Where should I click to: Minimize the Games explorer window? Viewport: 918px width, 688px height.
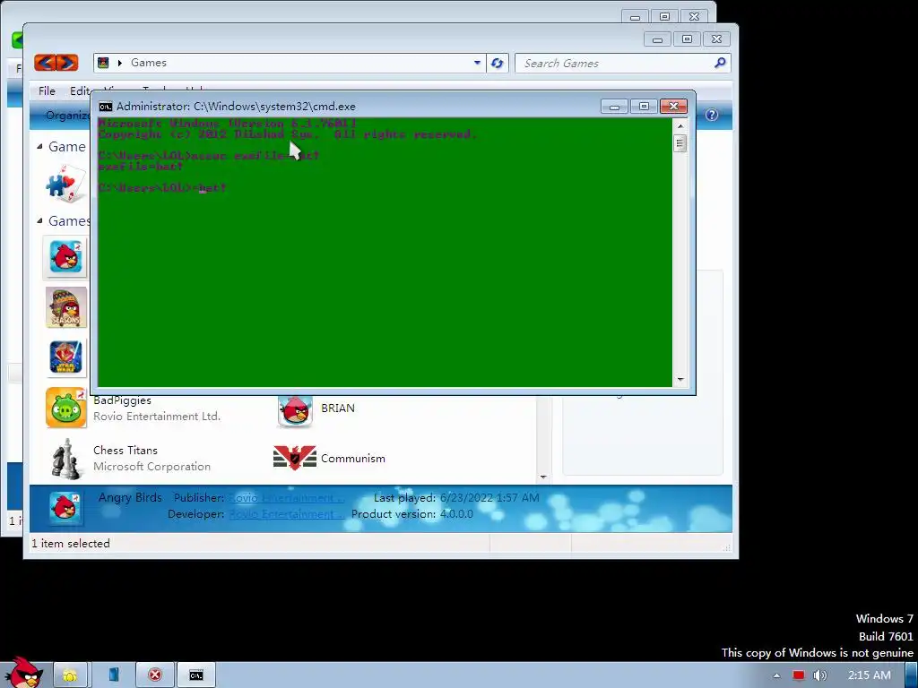click(x=657, y=39)
